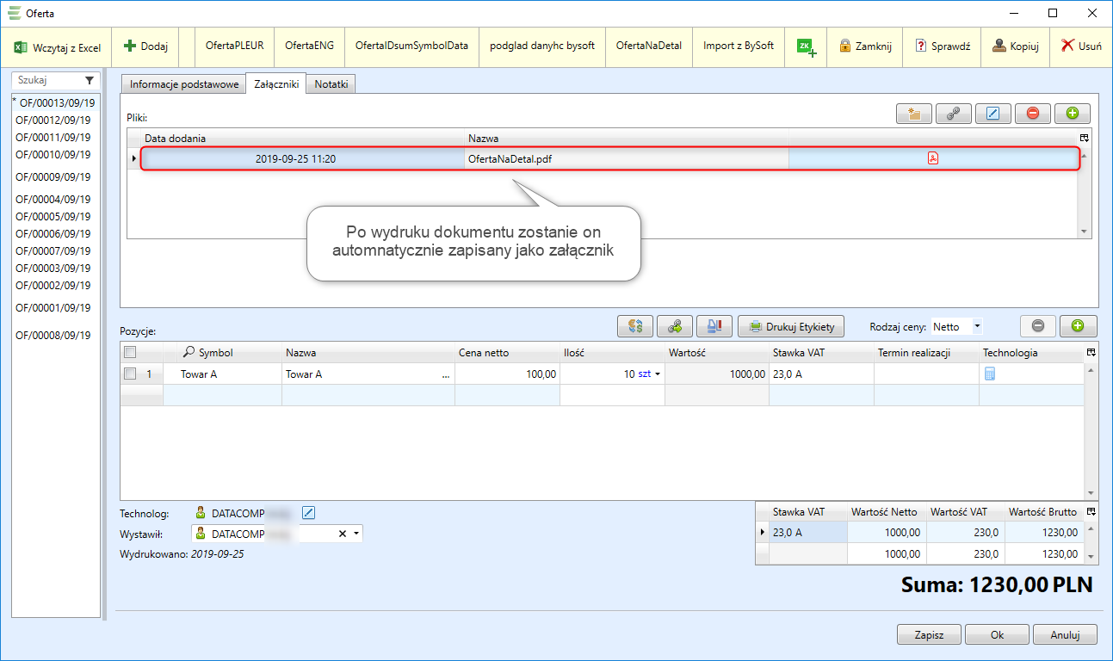Open the PDF icon for OfertaNaDetal.pdf

point(932,158)
